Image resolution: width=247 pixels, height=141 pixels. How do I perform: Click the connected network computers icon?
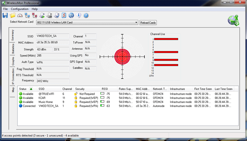pyautogui.click(x=27, y=15)
